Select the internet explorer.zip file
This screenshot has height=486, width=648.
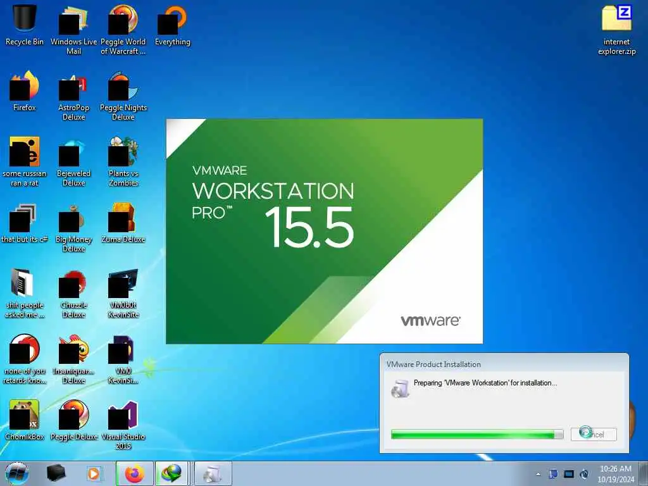pyautogui.click(x=616, y=29)
